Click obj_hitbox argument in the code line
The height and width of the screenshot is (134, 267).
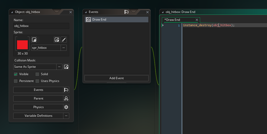pos(222,25)
